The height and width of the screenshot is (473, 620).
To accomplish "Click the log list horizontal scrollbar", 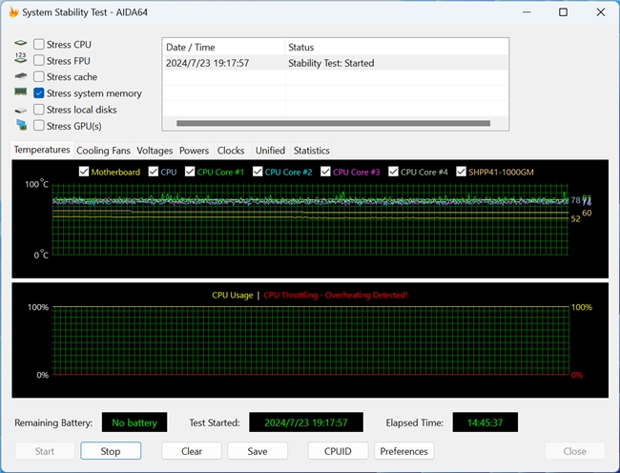I will 333,123.
